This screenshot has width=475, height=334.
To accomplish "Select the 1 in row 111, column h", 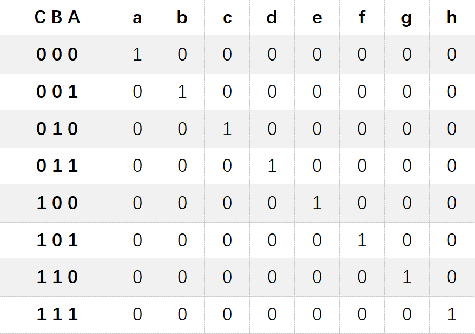I will tap(451, 314).
